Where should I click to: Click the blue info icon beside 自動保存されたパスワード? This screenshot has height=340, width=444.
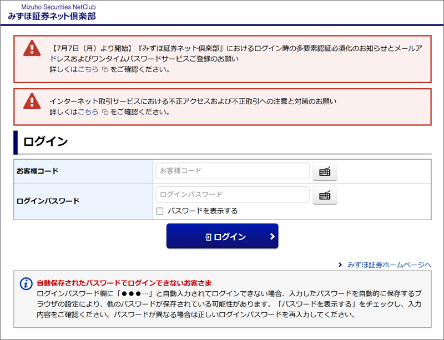tap(26, 283)
